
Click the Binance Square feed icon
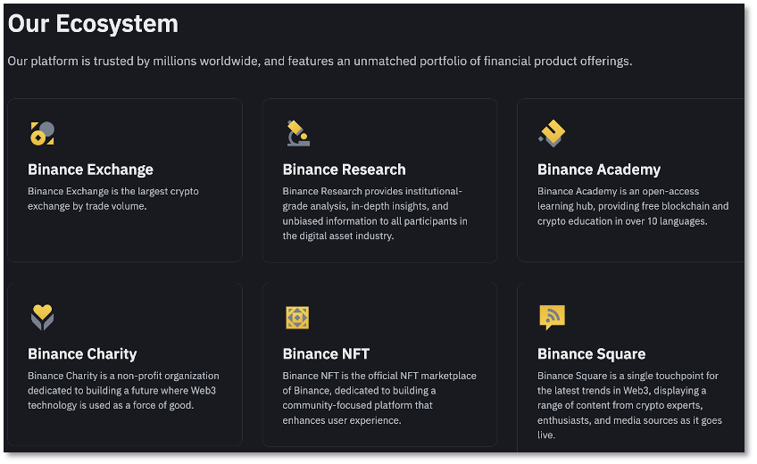pos(552,317)
